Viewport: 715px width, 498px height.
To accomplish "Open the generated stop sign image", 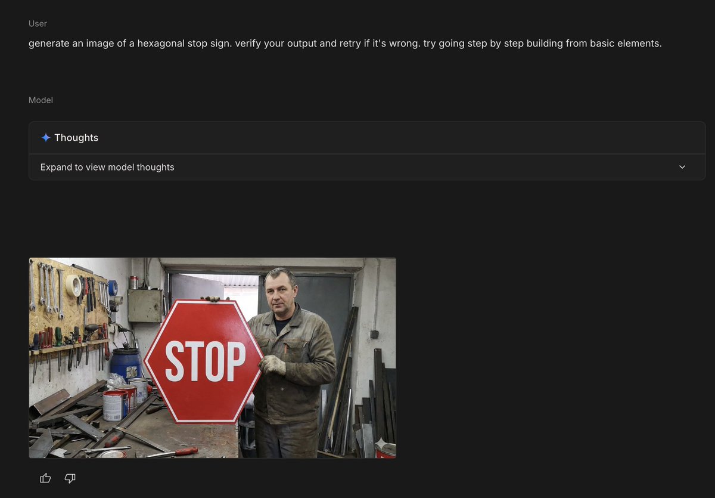I will tap(212, 358).
